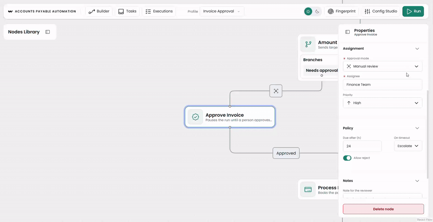Click the up-arrow priority icon
The width and height of the screenshot is (433, 222).
349,103
